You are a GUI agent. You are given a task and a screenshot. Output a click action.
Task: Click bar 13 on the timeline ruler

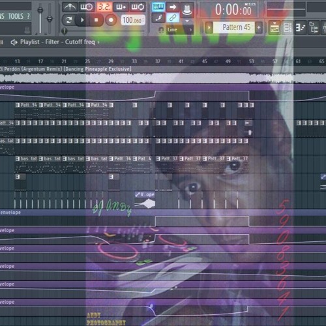17,61
